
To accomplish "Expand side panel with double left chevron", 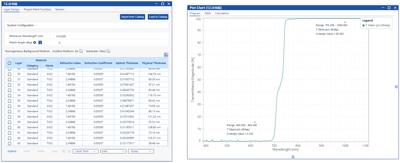I will (x=396, y=87).
